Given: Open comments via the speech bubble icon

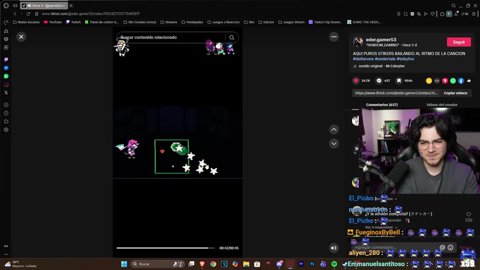Looking at the screenshot, I should pyautogui.click(x=379, y=81).
